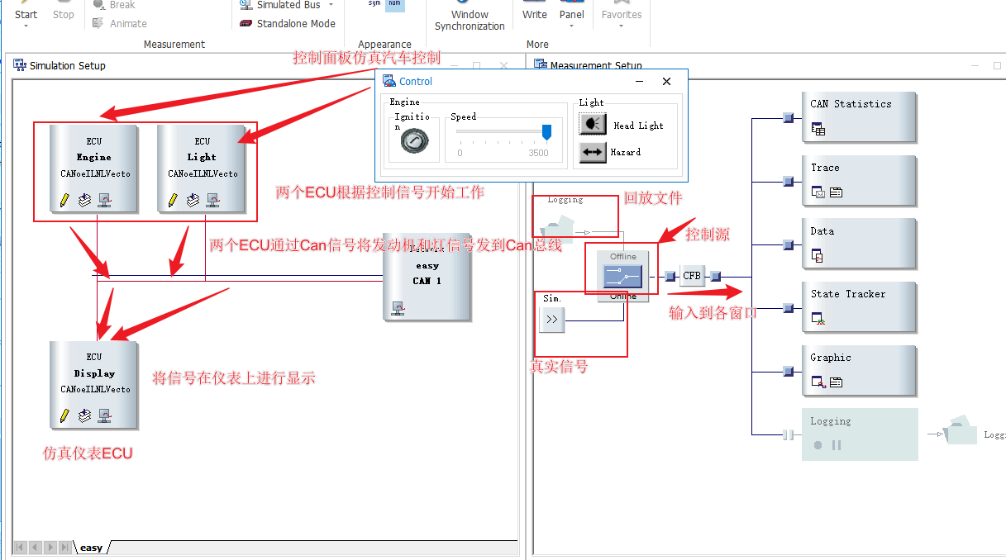Toggle the node left of CFB
The height and width of the screenshot is (560, 1006).
point(670,277)
